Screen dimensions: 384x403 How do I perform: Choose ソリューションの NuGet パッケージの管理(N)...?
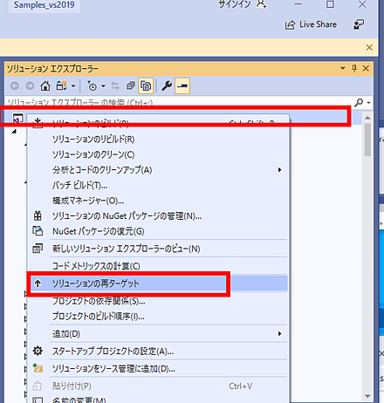pos(159,216)
